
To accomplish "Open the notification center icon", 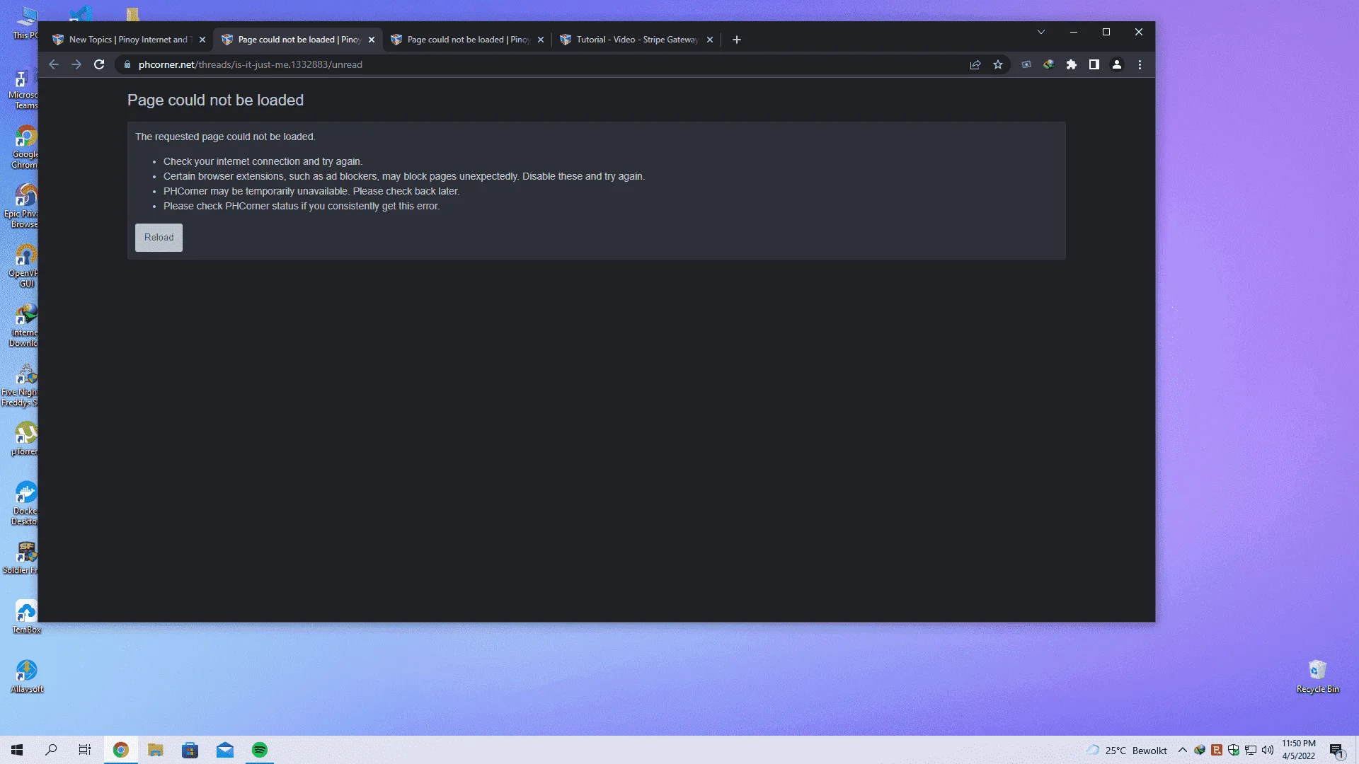I will (x=1336, y=750).
